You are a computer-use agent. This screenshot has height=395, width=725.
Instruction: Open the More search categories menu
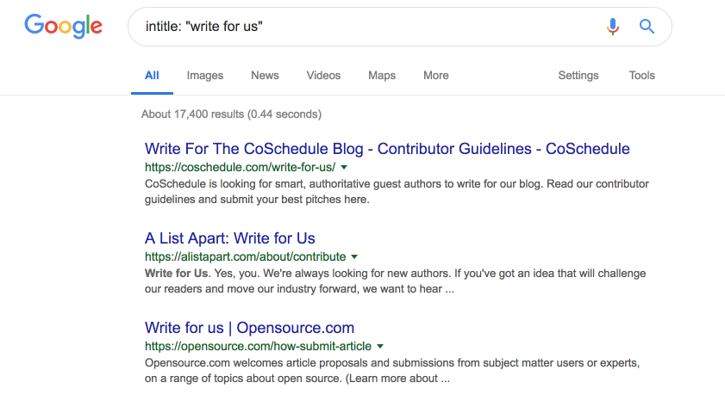[436, 76]
